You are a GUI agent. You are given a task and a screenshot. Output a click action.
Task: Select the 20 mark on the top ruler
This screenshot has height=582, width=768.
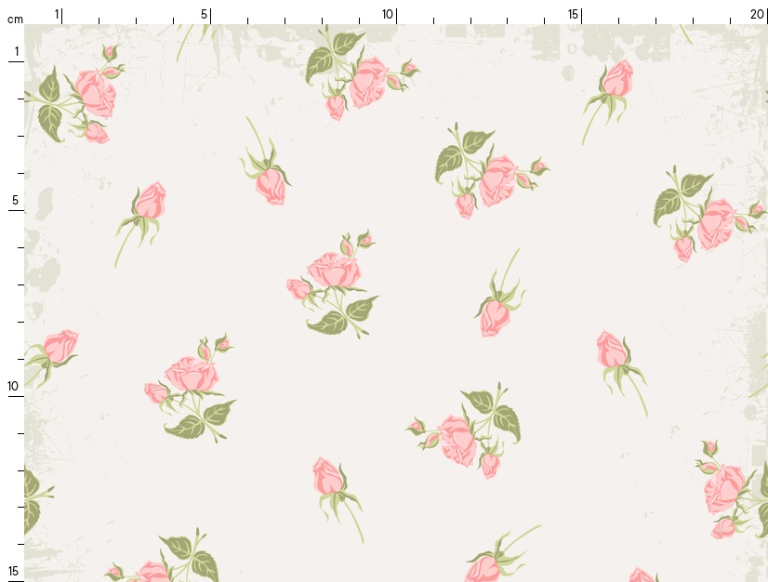point(757,14)
